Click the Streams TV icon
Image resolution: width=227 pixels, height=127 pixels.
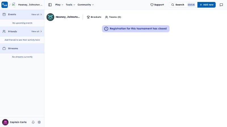(x=4, y=48)
